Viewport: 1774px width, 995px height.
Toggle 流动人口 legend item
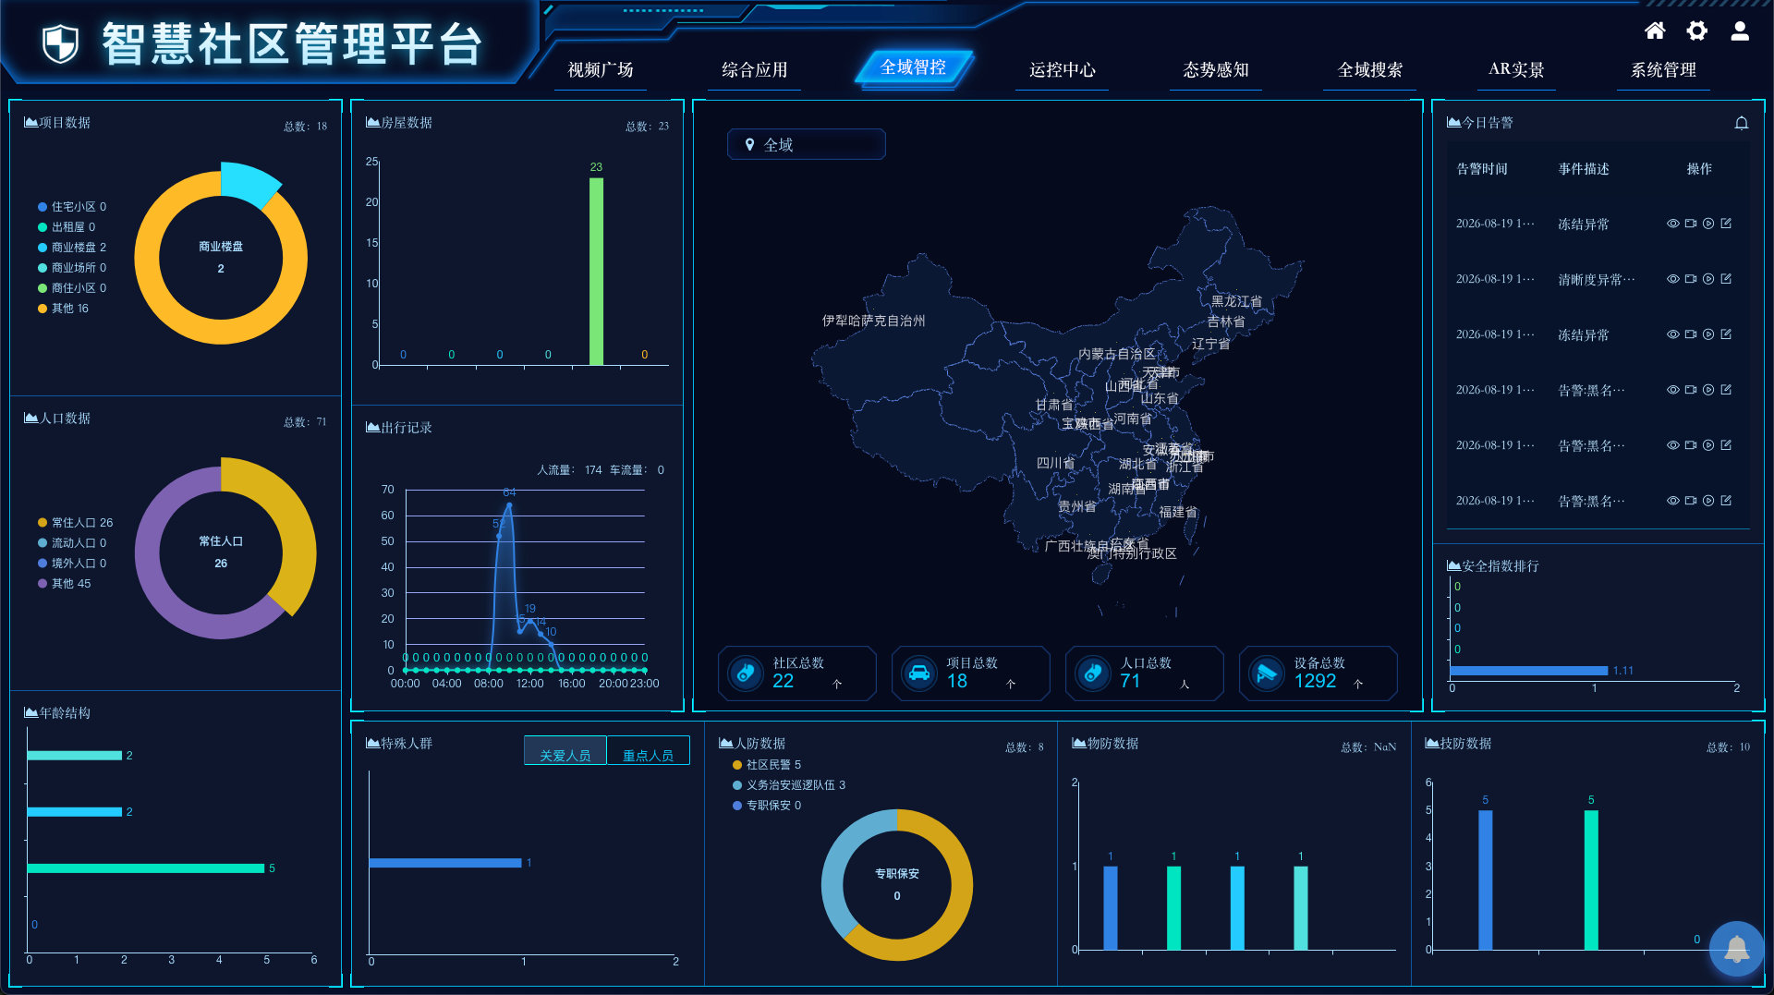coord(71,543)
